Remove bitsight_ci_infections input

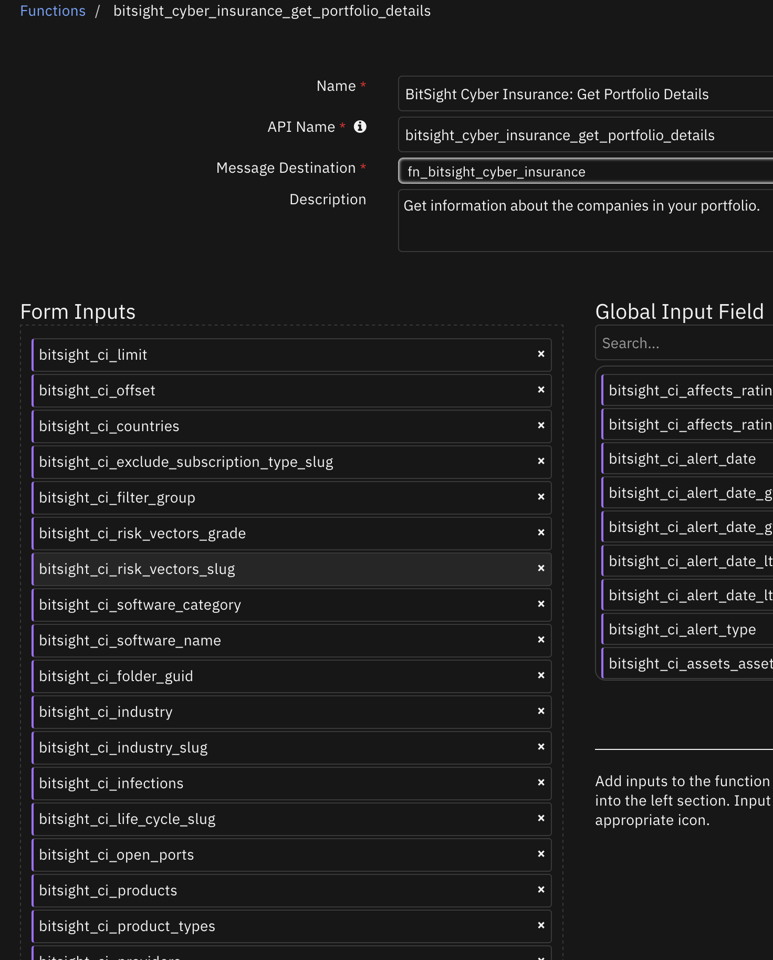pos(541,782)
